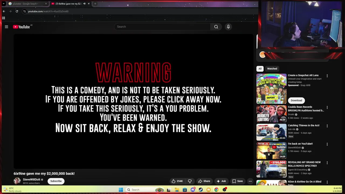Click Download on the Snapchat ad

(296, 101)
